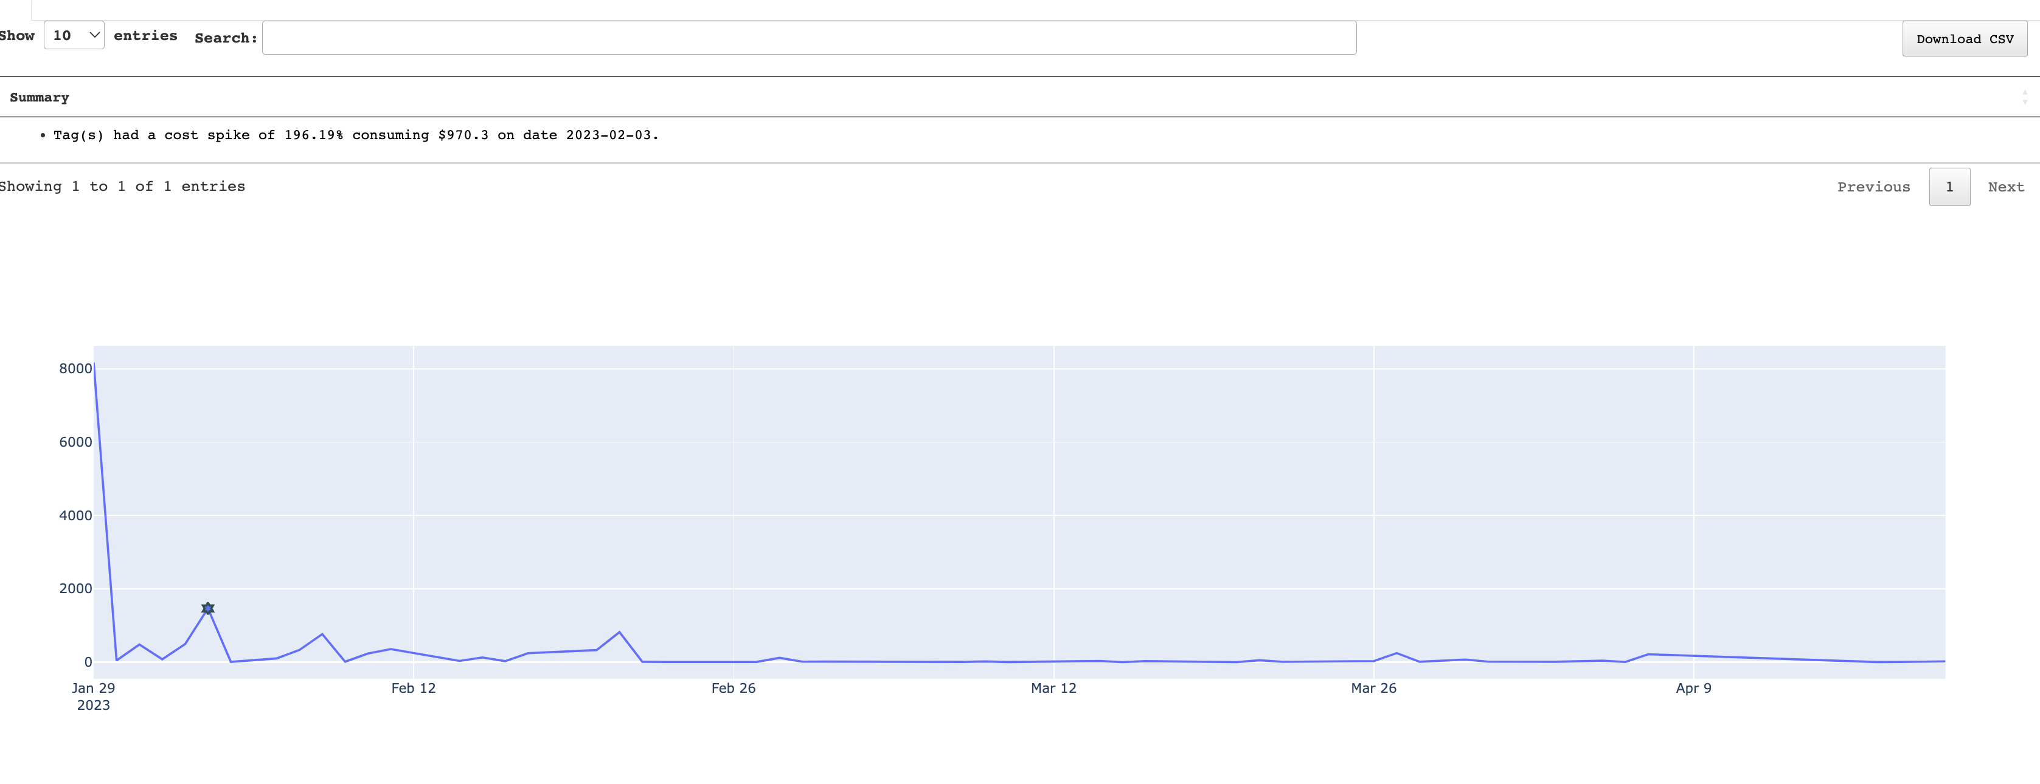
Task: Open the entries-per-page dropdown showing 10
Action: 74,36
